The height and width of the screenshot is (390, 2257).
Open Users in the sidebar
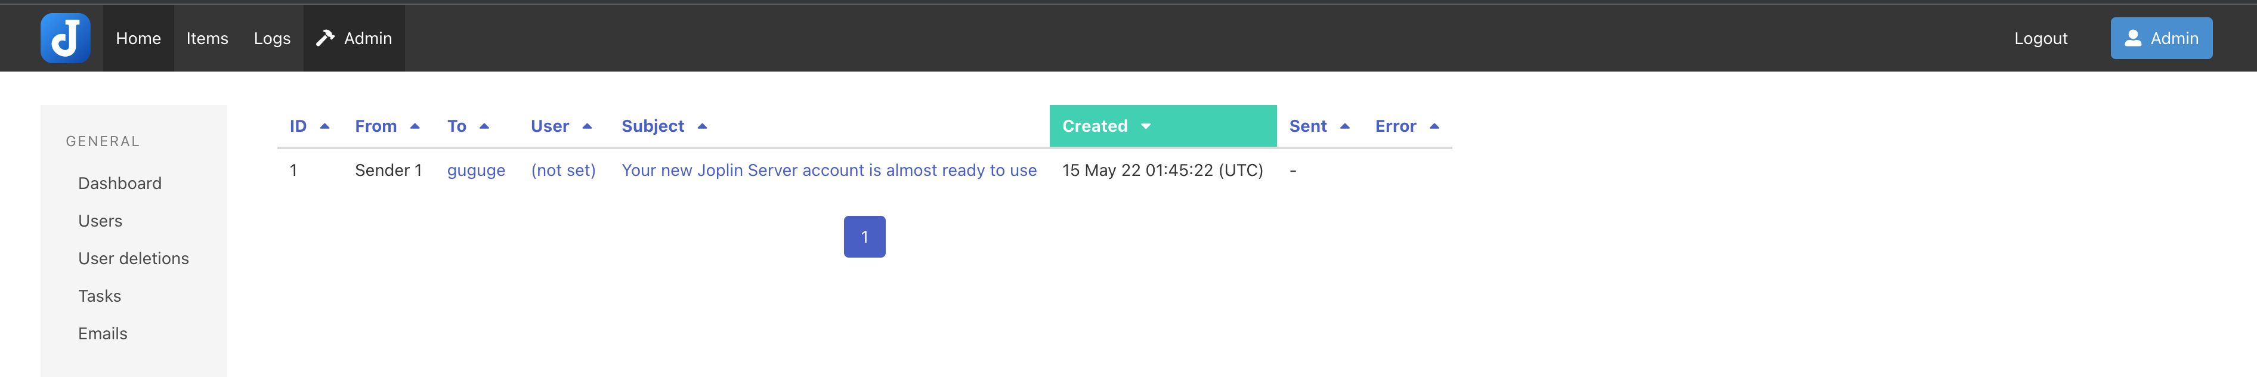click(100, 221)
